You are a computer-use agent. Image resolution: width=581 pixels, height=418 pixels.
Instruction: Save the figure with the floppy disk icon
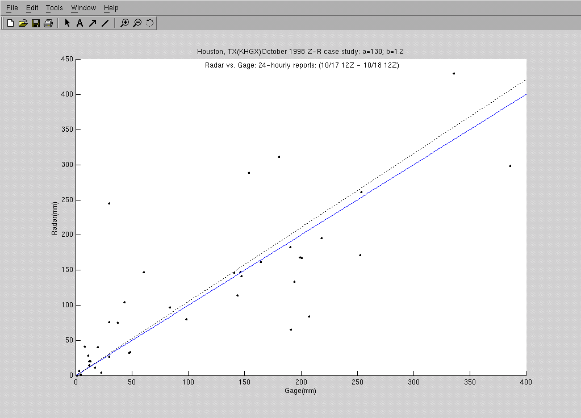(36, 23)
